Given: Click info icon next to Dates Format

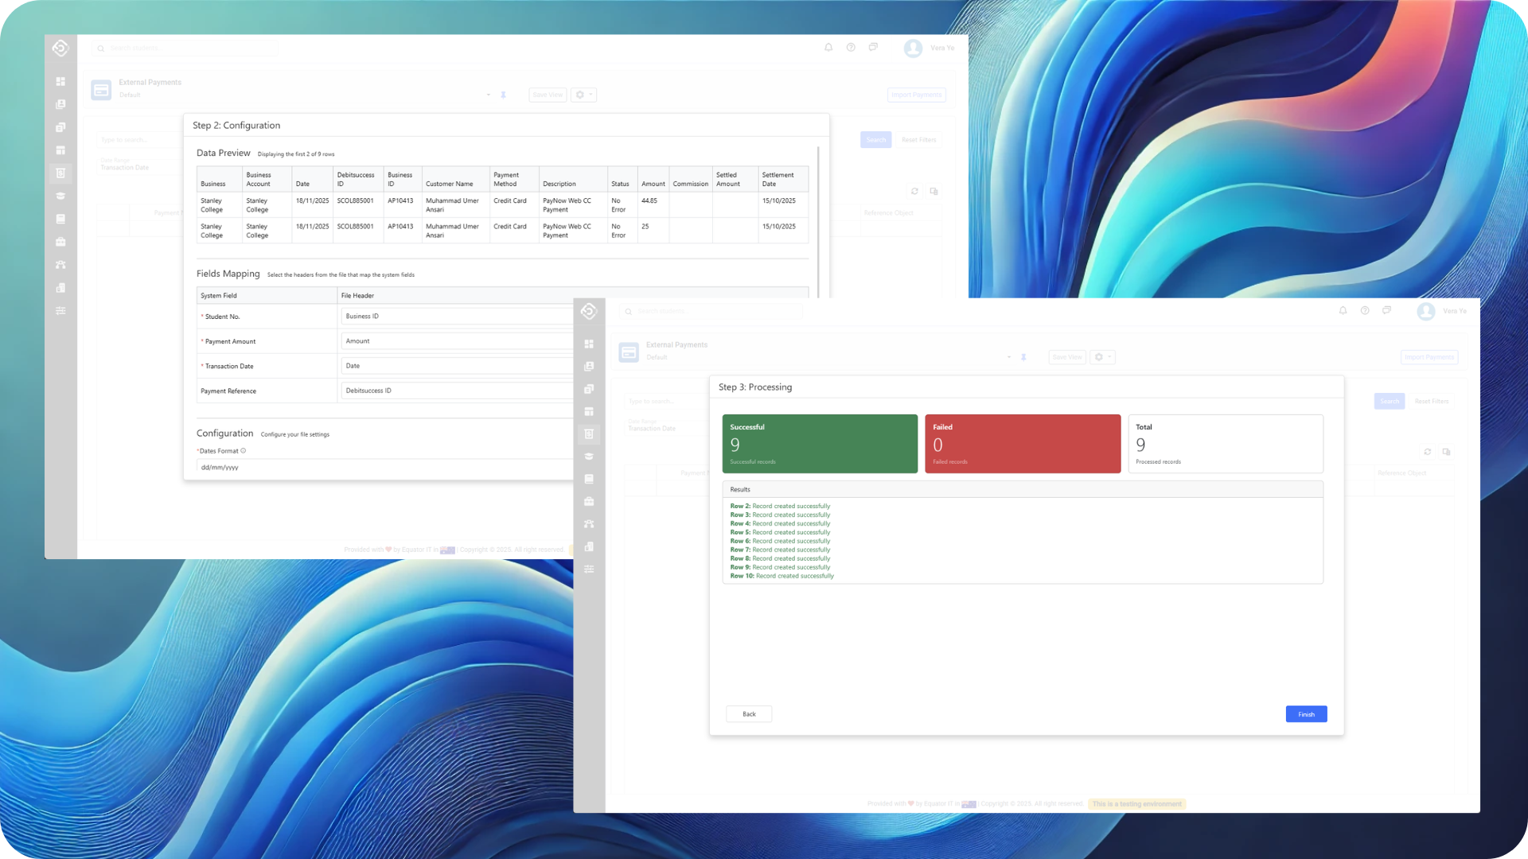Looking at the screenshot, I should point(244,451).
